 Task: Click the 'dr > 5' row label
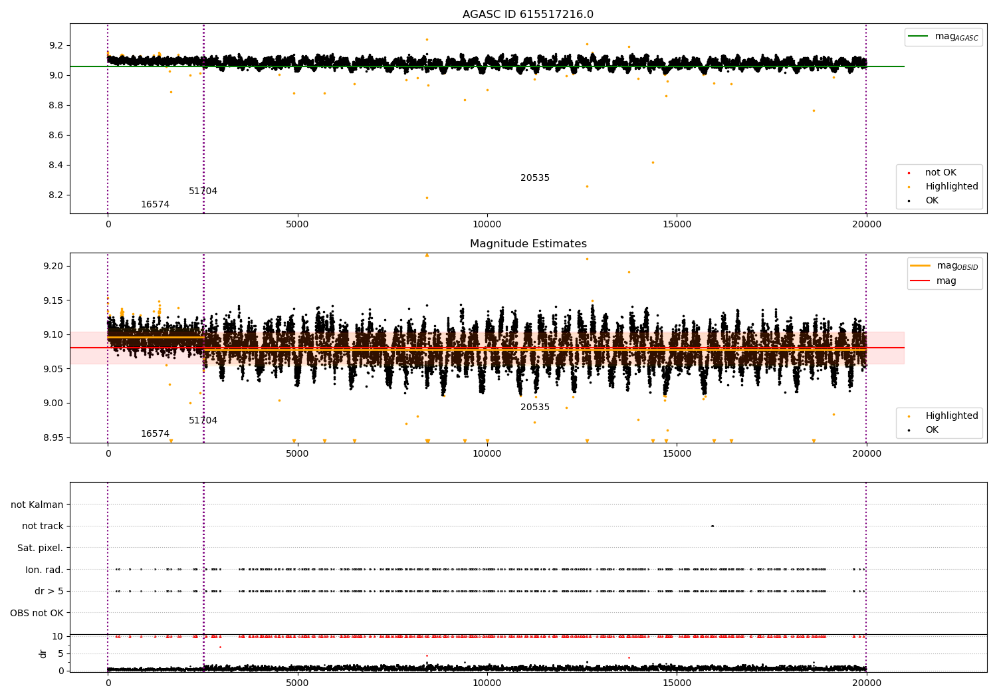(x=49, y=592)
